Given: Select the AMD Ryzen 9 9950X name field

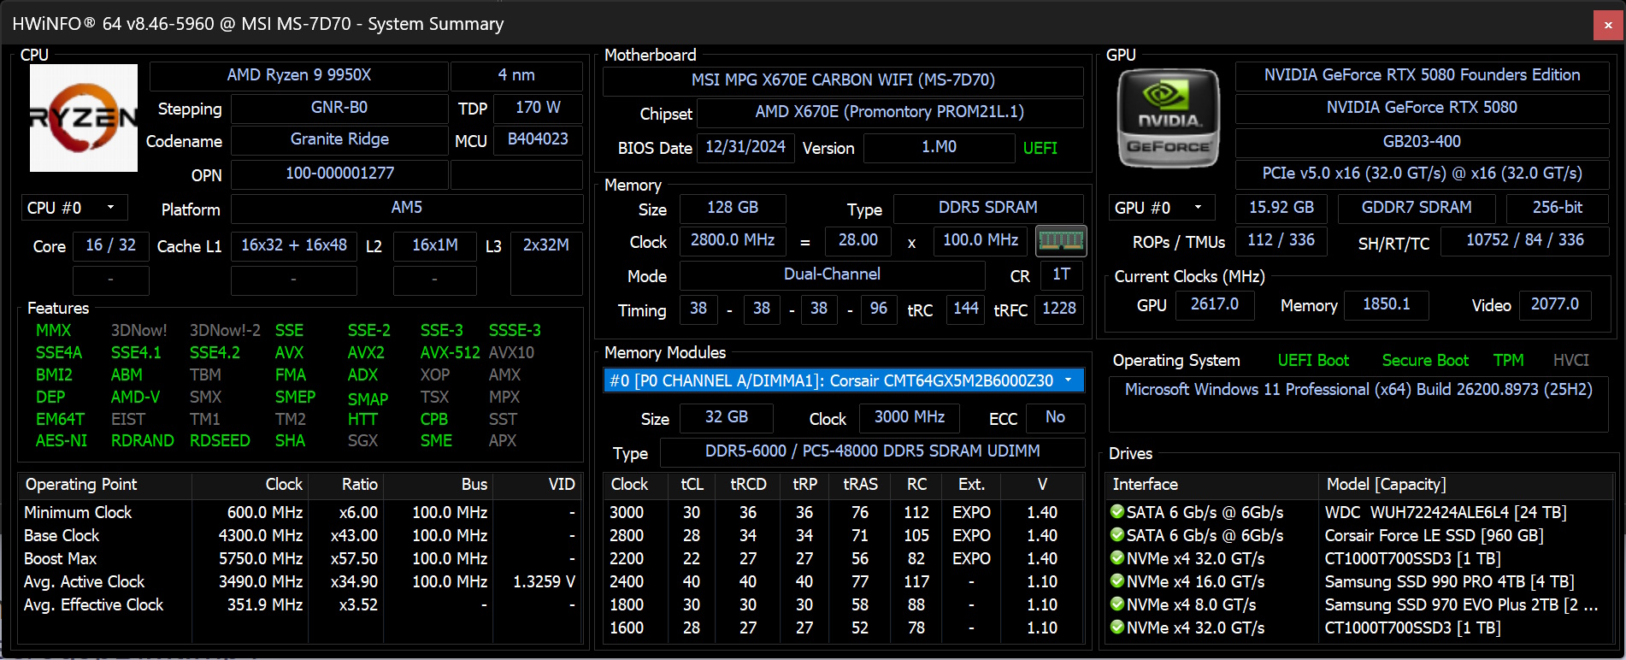Looking at the screenshot, I should click(299, 75).
